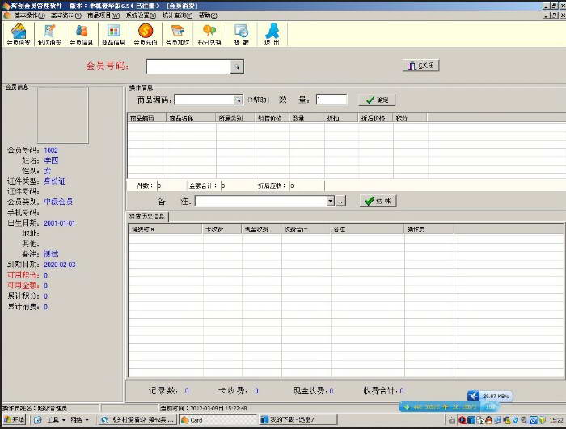Click the Windows 开始 start button
566x429 pixels.
click(15, 419)
